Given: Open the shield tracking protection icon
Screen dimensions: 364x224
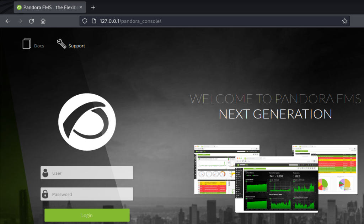Looking at the screenshot, I should [85, 21].
